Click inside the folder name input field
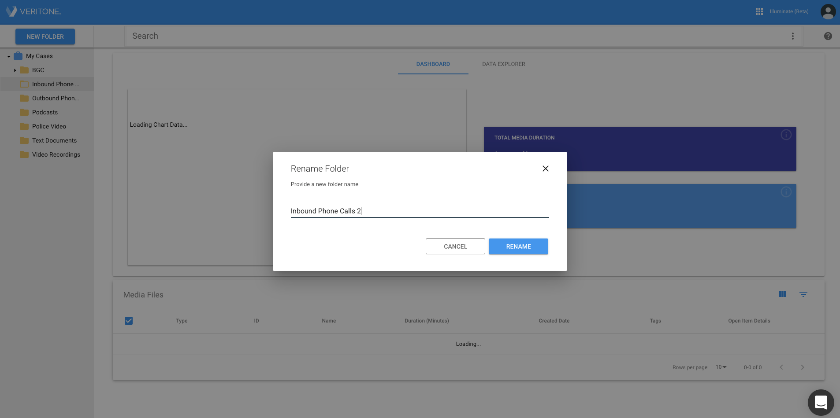 tap(419, 211)
